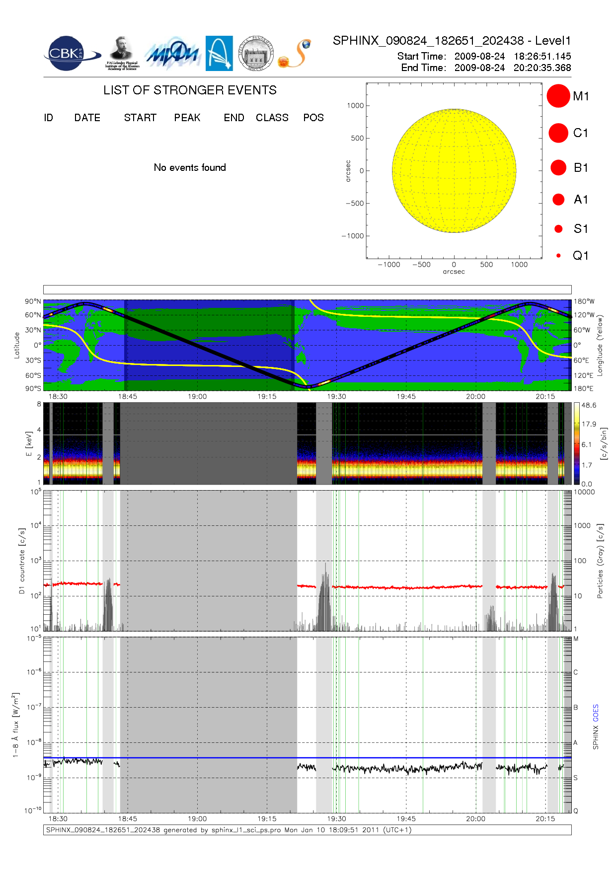Click the map Latitude axis label
This screenshot has width=616, height=871.
[x=17, y=345]
